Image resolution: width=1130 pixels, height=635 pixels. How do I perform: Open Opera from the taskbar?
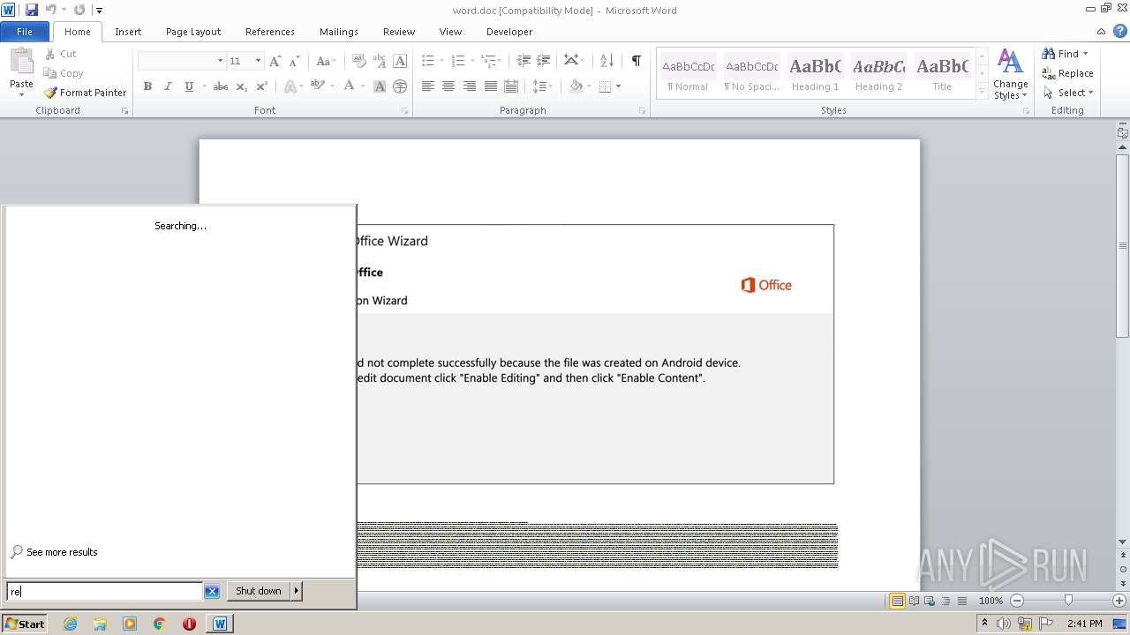(189, 624)
